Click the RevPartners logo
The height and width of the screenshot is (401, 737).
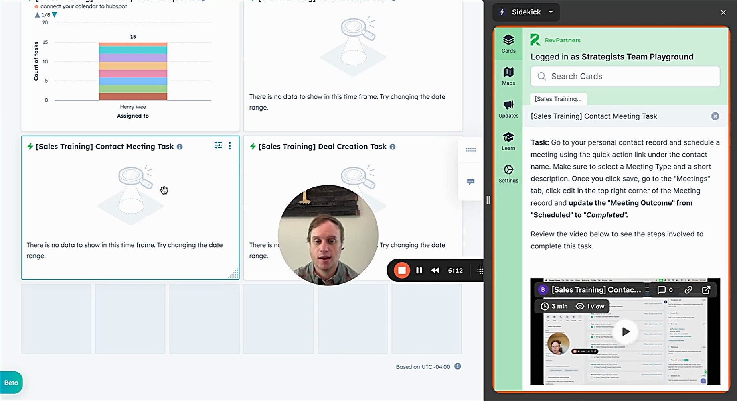[x=555, y=40]
